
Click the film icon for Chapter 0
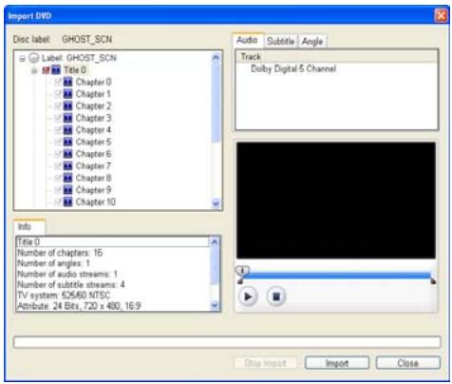tap(67, 82)
